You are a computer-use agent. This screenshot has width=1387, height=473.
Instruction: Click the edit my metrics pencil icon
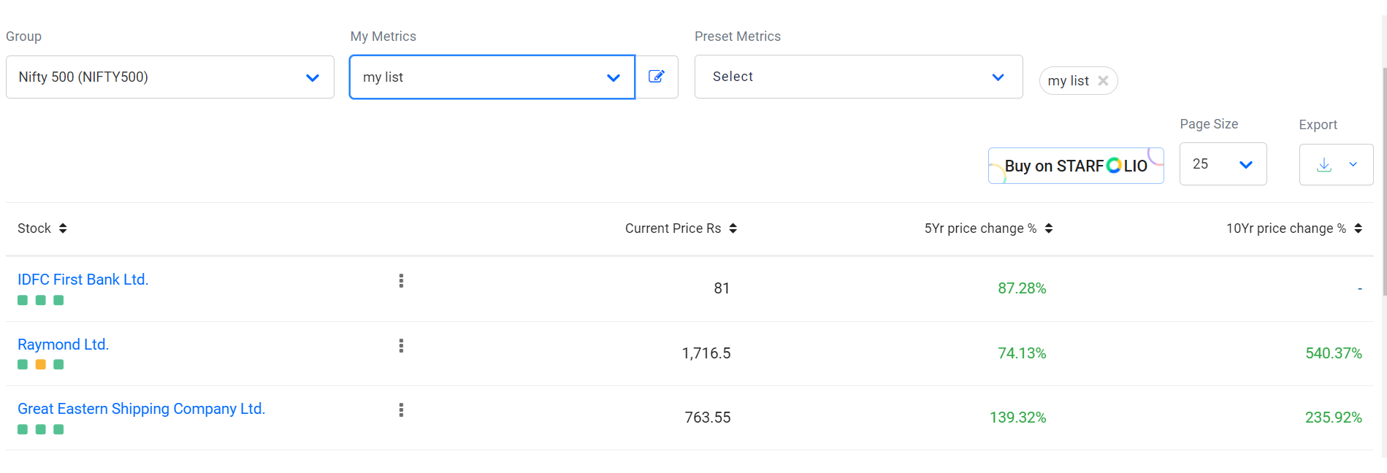(656, 77)
